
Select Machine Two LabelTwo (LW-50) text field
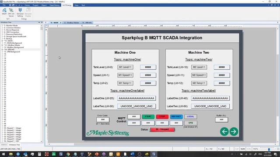pos(210,106)
